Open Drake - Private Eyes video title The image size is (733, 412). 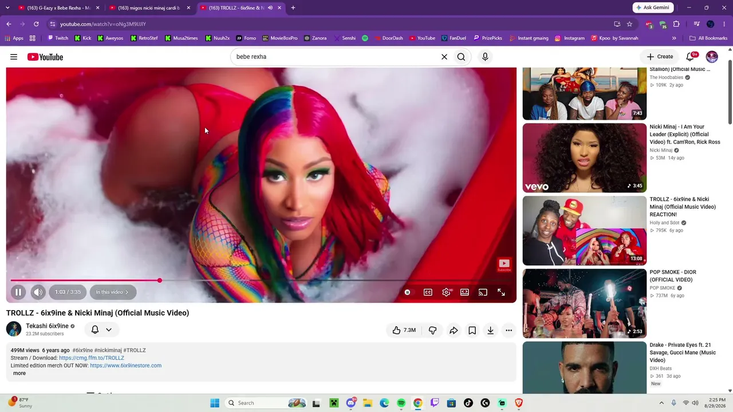(x=683, y=352)
